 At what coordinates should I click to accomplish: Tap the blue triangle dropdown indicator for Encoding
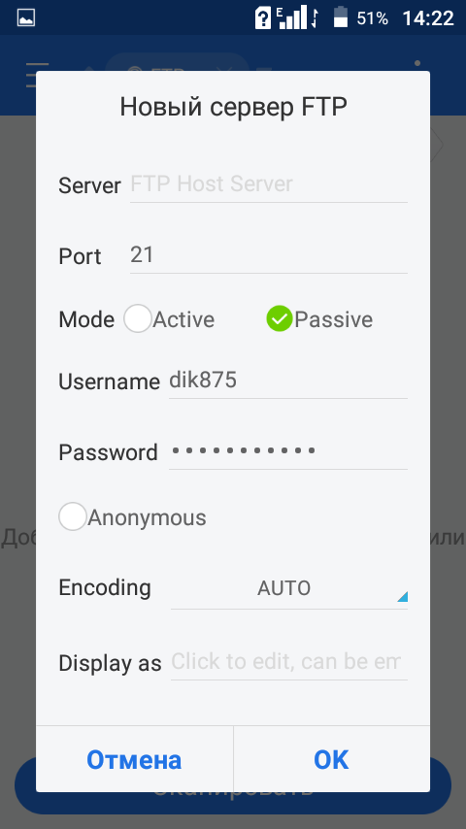tap(403, 597)
